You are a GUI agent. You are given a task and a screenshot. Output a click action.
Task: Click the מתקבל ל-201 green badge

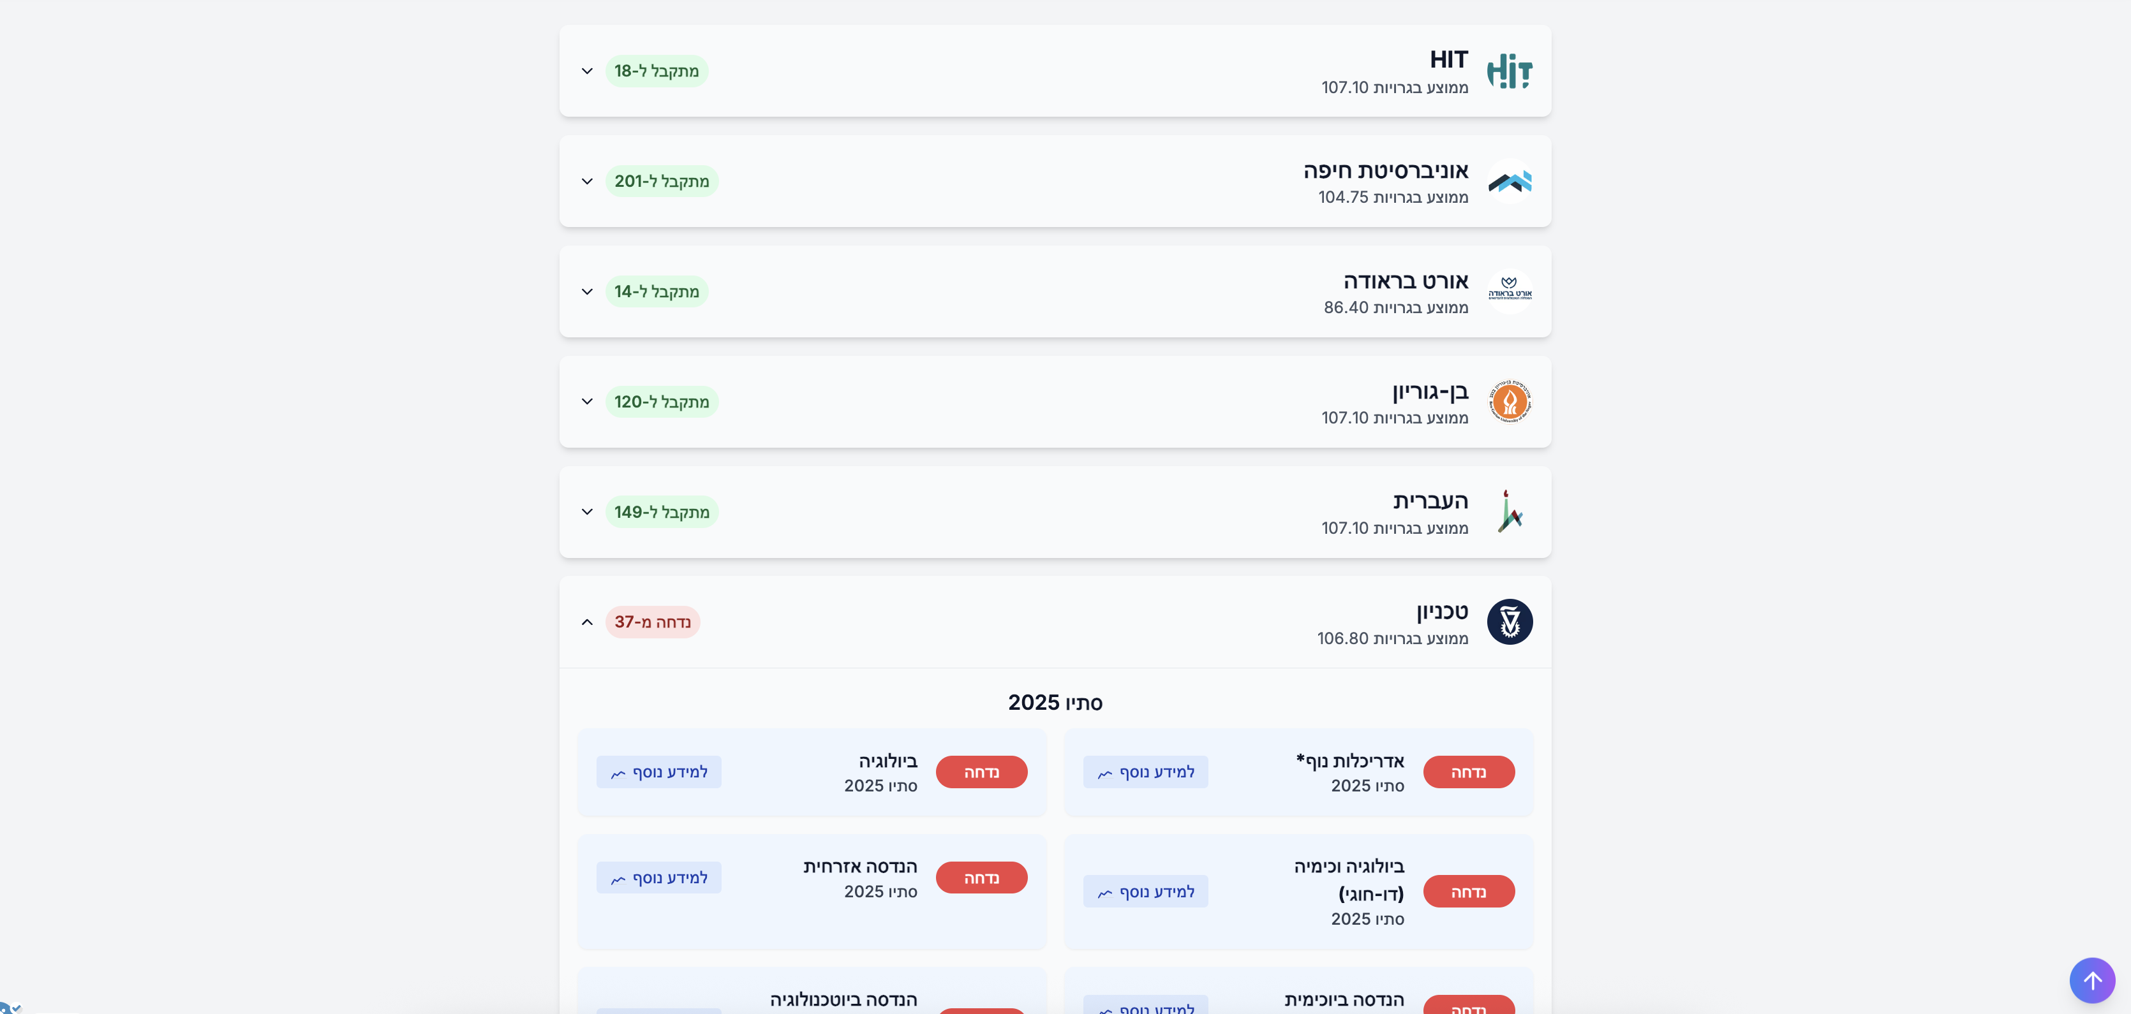click(x=662, y=181)
